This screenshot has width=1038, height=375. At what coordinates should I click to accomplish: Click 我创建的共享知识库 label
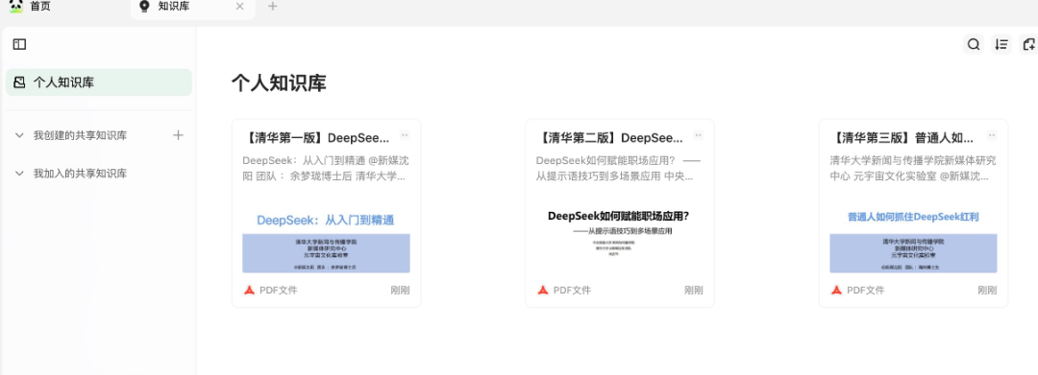coord(80,135)
